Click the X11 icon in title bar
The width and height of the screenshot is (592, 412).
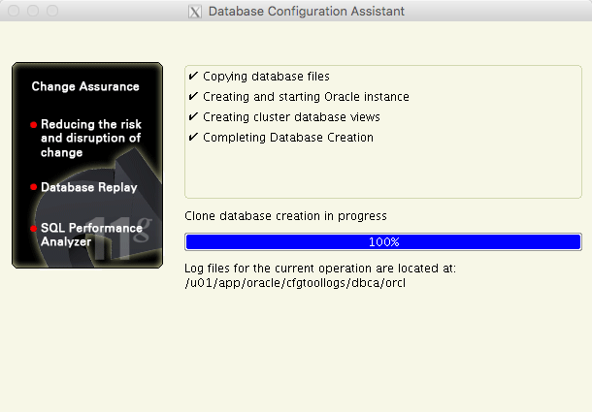click(x=194, y=12)
